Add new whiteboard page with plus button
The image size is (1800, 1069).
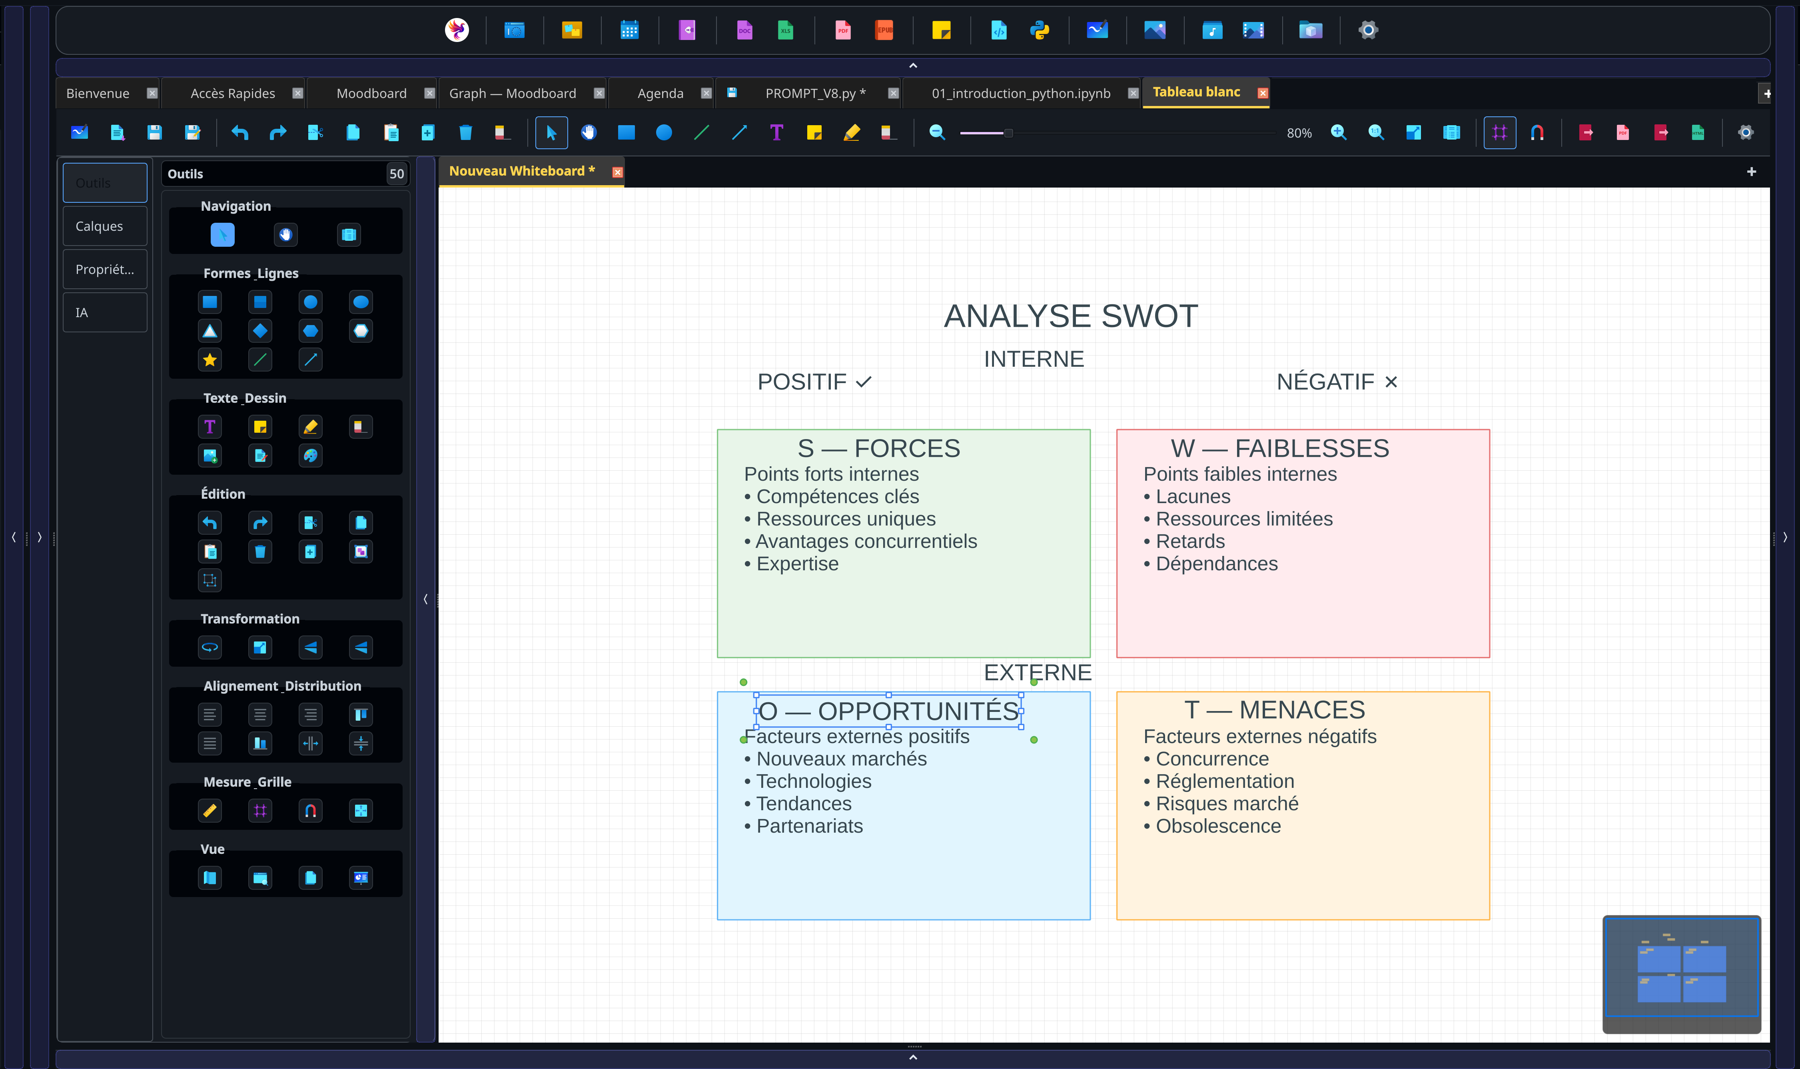(x=1751, y=172)
